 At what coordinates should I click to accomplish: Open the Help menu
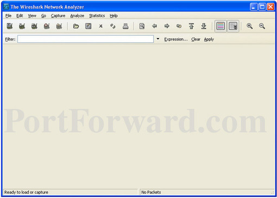coord(114,16)
